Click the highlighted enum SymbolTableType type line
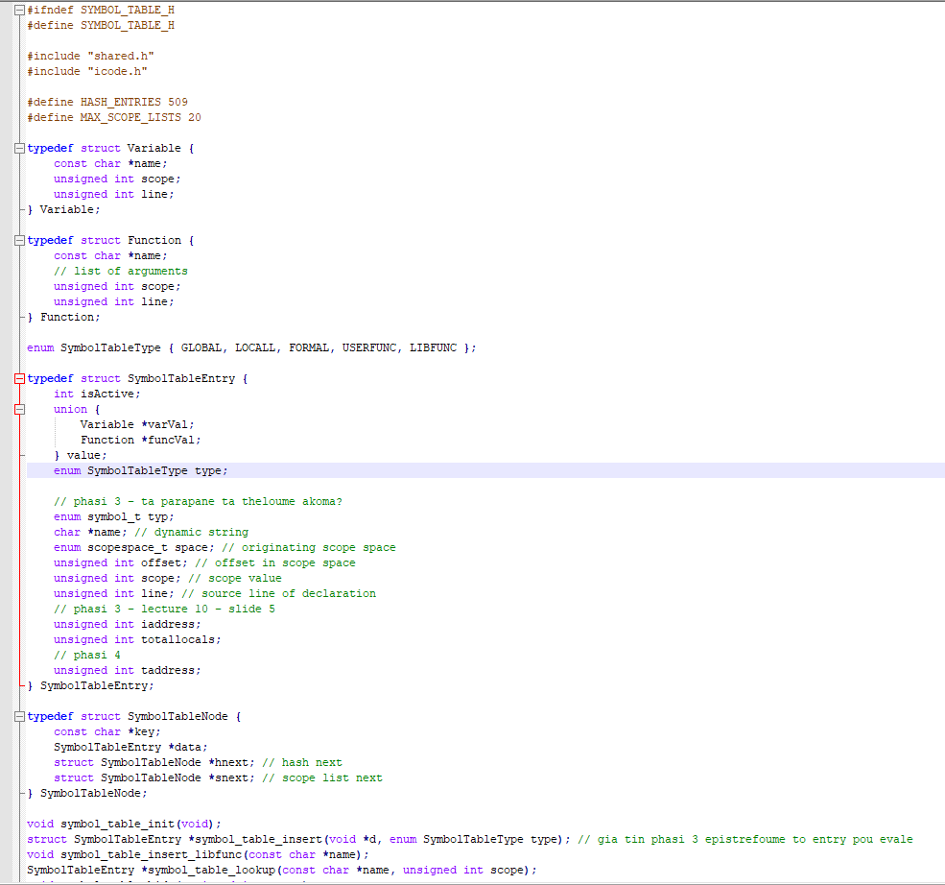 pyautogui.click(x=141, y=471)
